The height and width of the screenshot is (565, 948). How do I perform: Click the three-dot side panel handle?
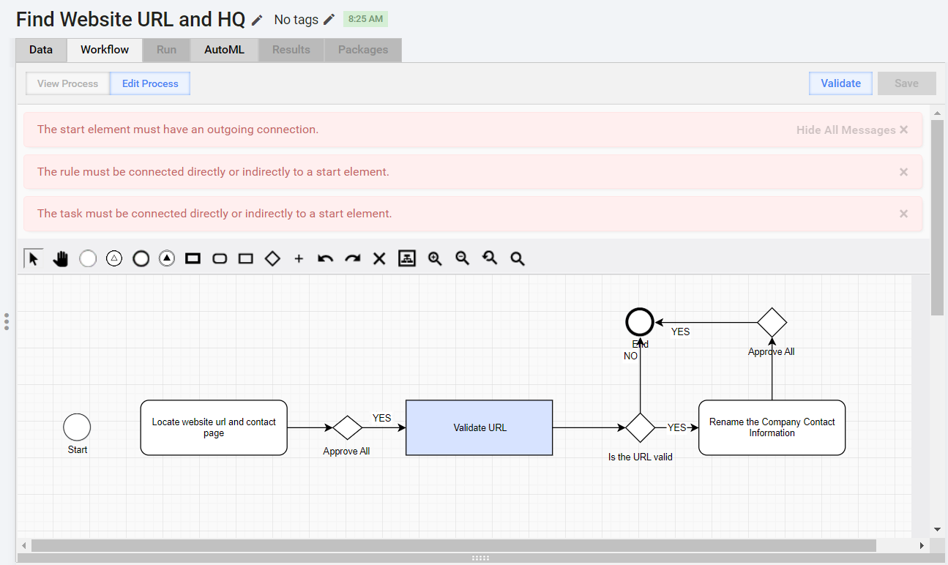7,321
